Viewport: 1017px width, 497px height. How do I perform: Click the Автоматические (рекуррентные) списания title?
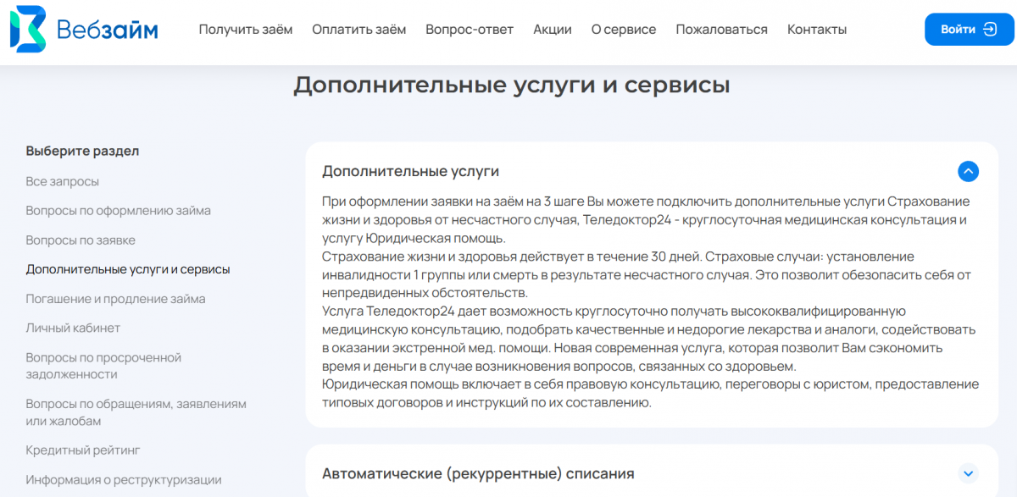pyautogui.click(x=478, y=473)
